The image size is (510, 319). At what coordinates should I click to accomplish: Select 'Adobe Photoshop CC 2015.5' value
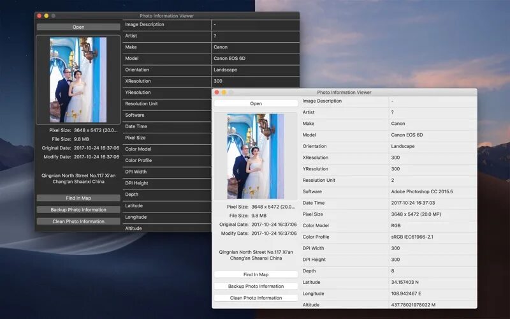point(422,191)
